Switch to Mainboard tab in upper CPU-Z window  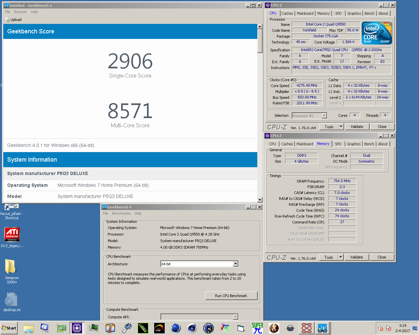(305, 13)
